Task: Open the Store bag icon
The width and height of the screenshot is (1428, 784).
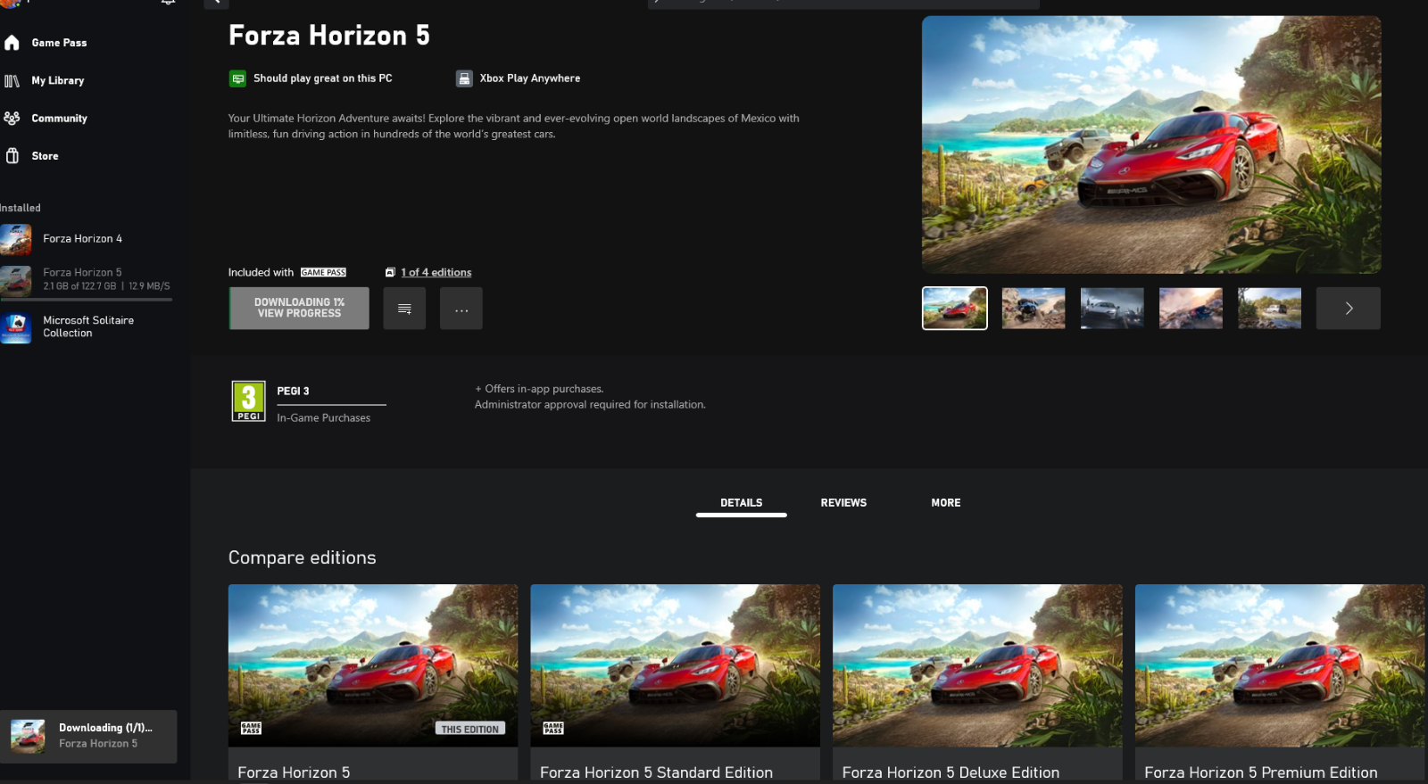Action: pyautogui.click(x=12, y=156)
